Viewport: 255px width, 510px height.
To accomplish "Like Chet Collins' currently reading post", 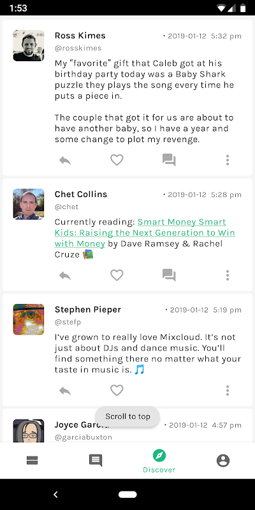I will (x=117, y=275).
